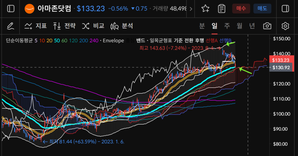Add stock to favorites with star icon
Image resolution: width=298 pixels, height=156 pixels.
click(x=205, y=8)
